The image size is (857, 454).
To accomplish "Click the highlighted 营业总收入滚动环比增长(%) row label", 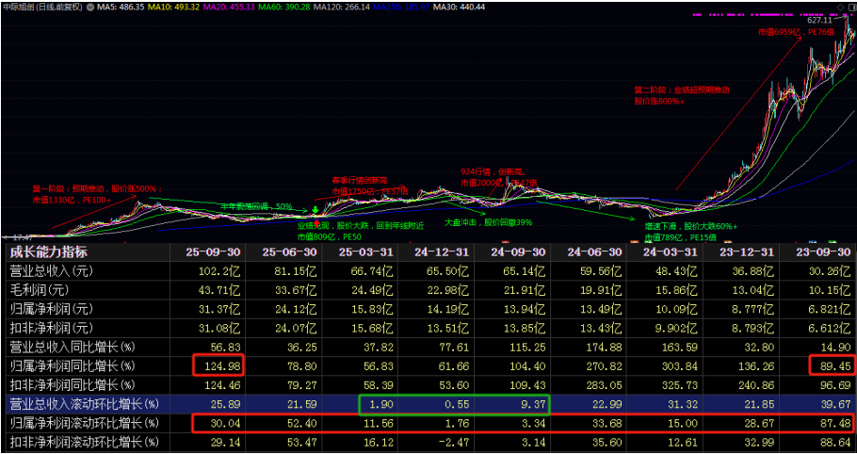I will pos(85,403).
